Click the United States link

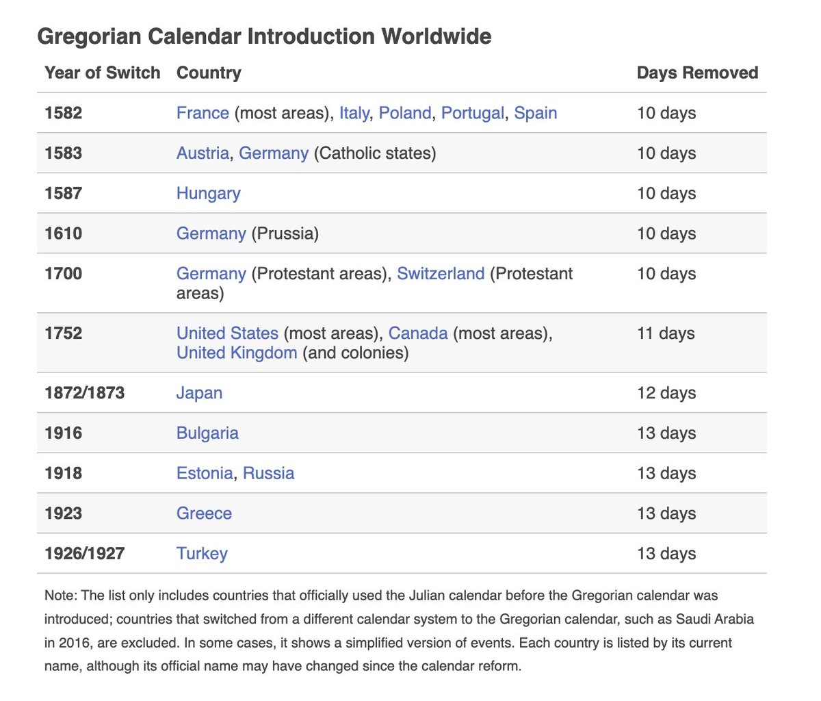(x=227, y=333)
